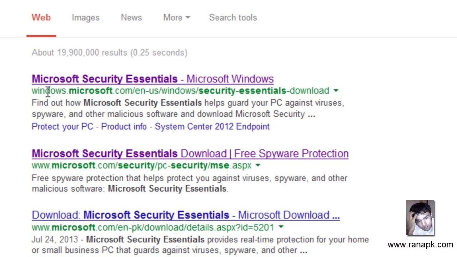457x257 pixels.
Task: Click the man's profile photo thumbnail
Action: tap(420, 218)
